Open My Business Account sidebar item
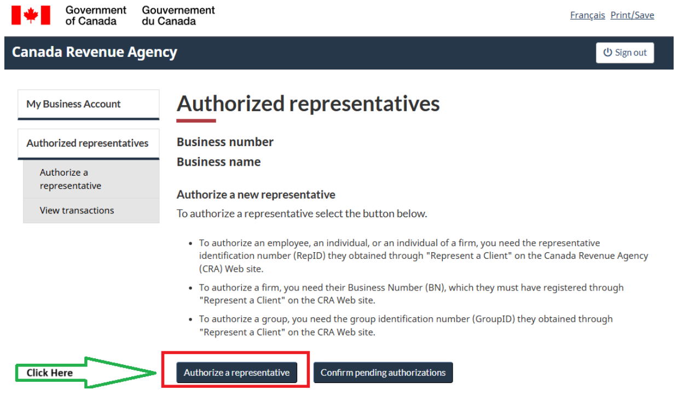 [x=89, y=104]
